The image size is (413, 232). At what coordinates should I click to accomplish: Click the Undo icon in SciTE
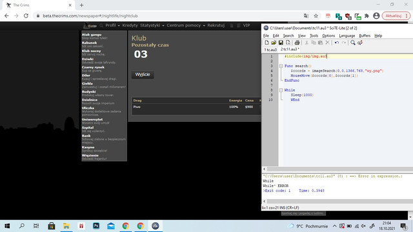click(337, 43)
